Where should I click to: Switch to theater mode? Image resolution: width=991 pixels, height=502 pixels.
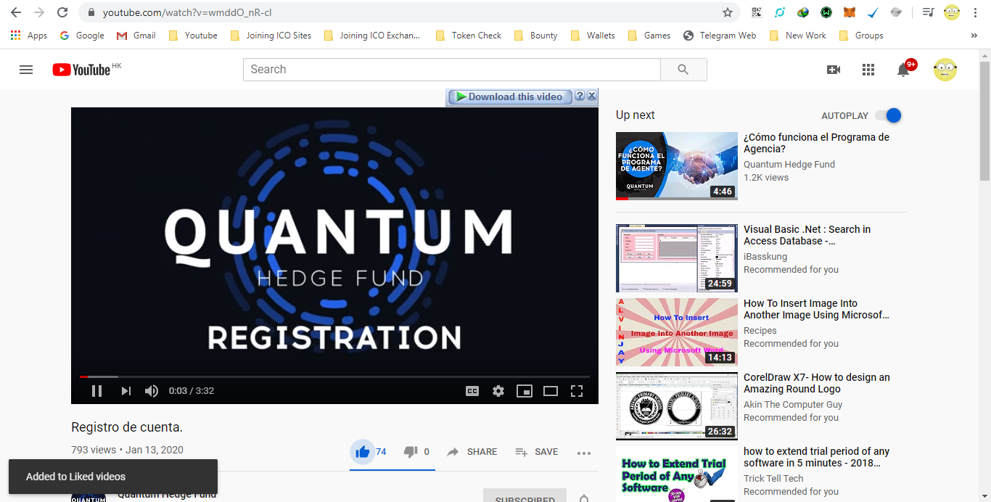(x=551, y=391)
